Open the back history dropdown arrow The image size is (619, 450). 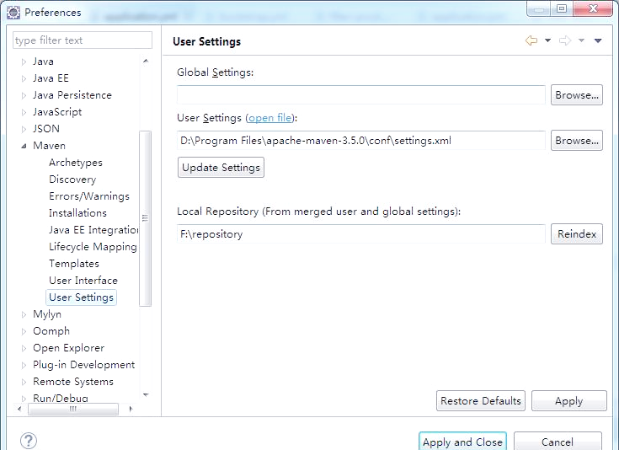tap(548, 40)
